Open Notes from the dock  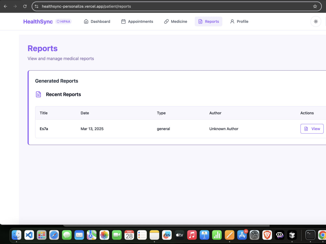[155, 235]
